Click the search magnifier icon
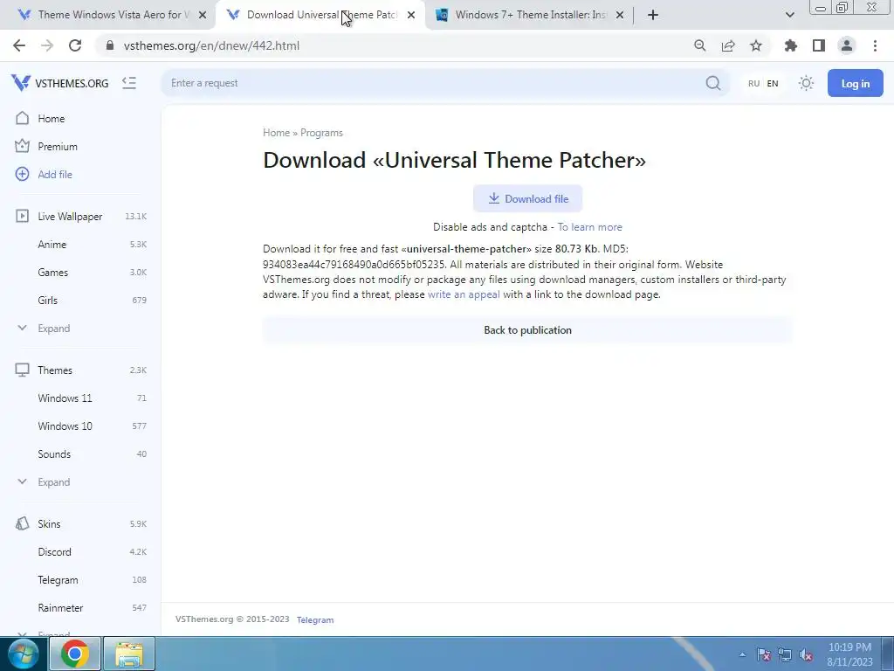 (x=712, y=83)
